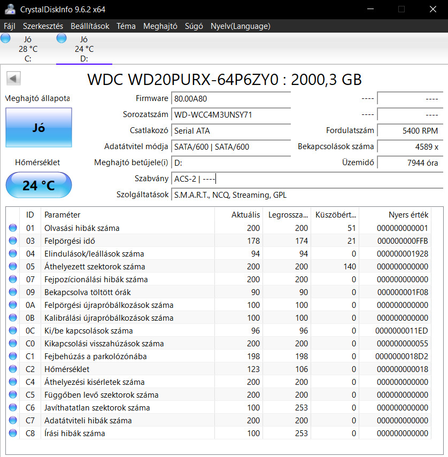448x457 pixels.
Task: Click the blue status orb for drive D:
Action: coord(61,38)
